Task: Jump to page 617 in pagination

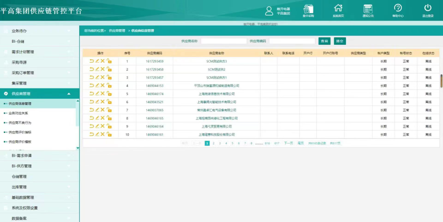Action: tap(277, 143)
